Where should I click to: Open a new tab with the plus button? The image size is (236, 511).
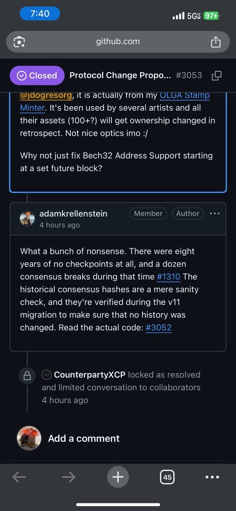tap(118, 477)
